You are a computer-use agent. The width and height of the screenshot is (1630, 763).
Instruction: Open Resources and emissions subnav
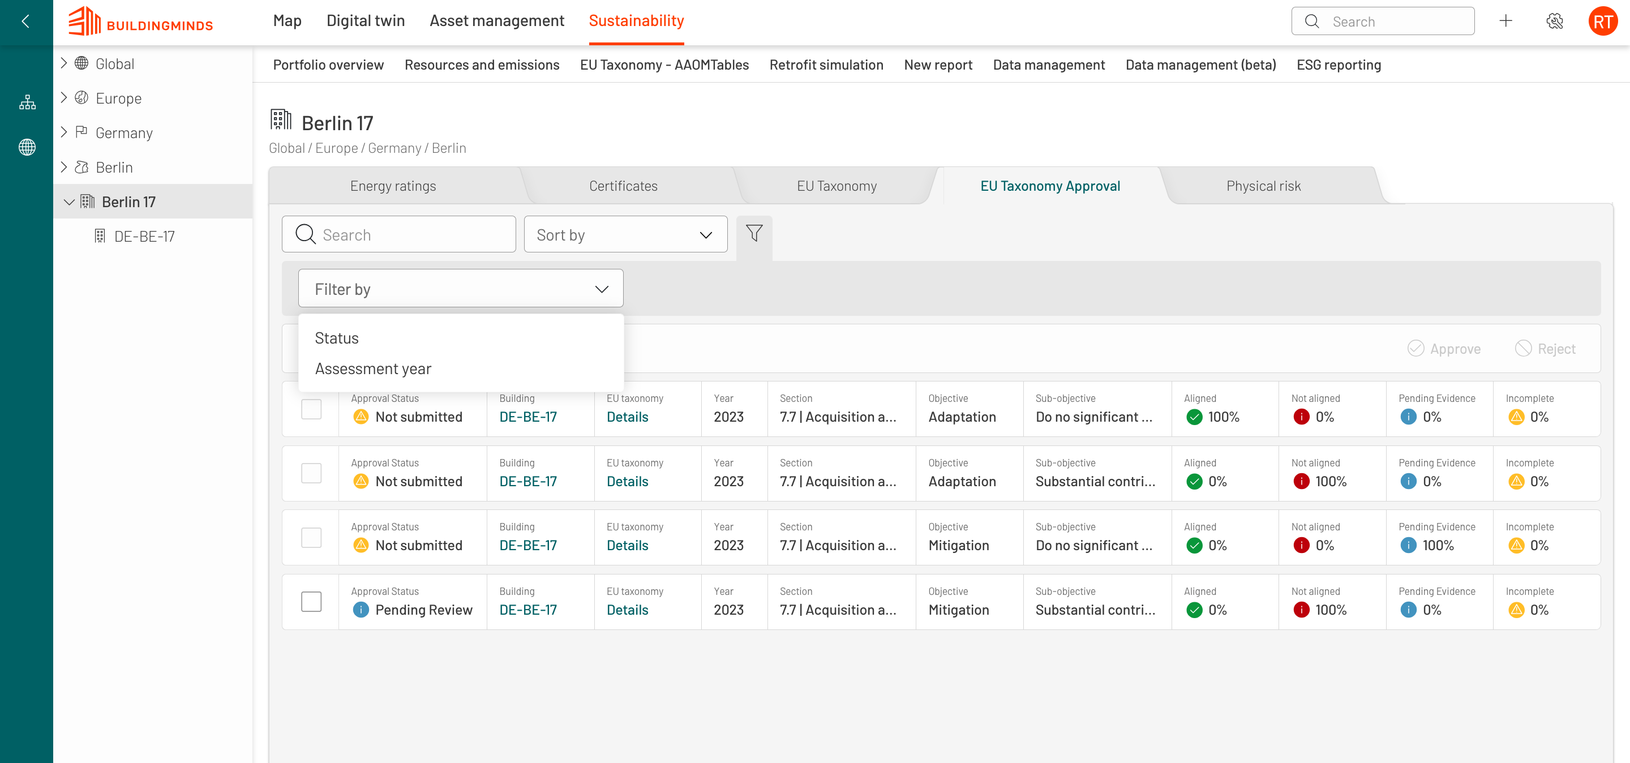point(482,65)
